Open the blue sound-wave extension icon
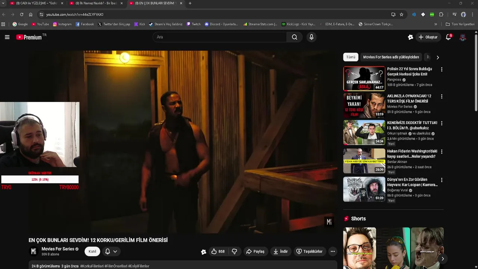This screenshot has width=478, height=269. coord(414,14)
